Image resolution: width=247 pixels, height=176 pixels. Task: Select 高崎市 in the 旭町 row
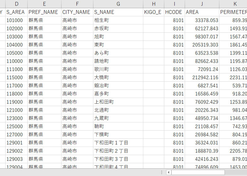(x=77, y=37)
